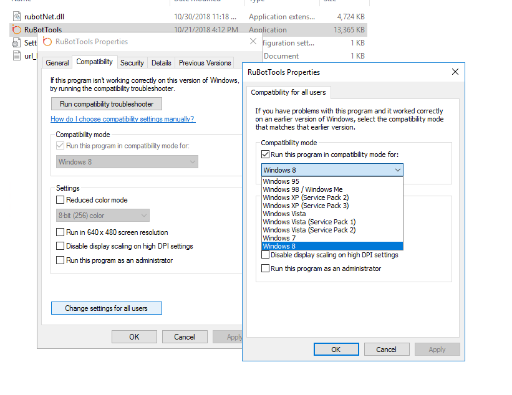Switch to the Details tab

click(x=161, y=63)
